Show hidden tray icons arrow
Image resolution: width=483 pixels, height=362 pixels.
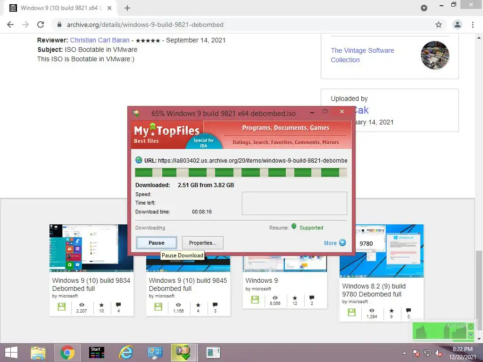[x=404, y=353]
